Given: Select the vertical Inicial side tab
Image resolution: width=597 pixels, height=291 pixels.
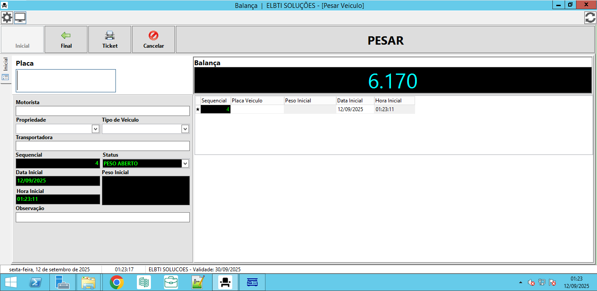Looking at the screenshot, I should pyautogui.click(x=6, y=64).
